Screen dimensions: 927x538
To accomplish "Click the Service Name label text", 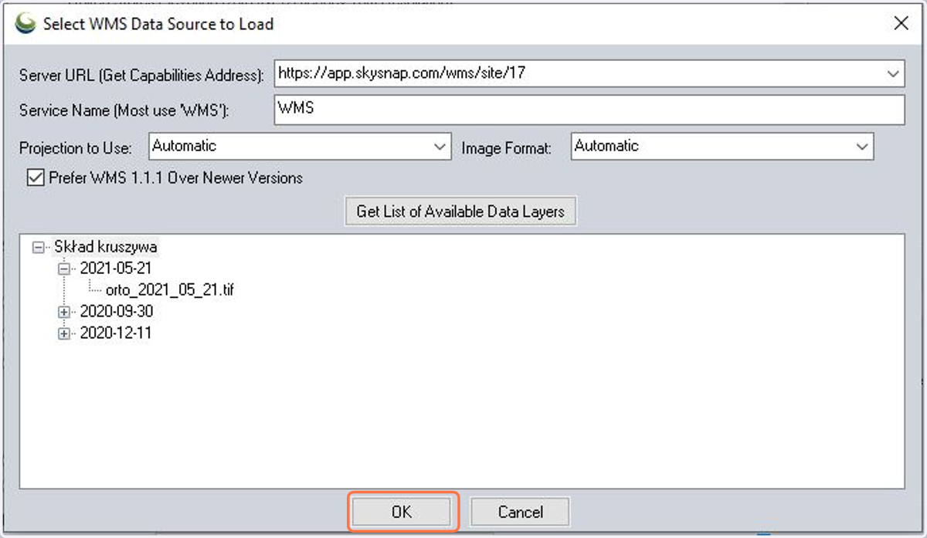I will click(124, 110).
